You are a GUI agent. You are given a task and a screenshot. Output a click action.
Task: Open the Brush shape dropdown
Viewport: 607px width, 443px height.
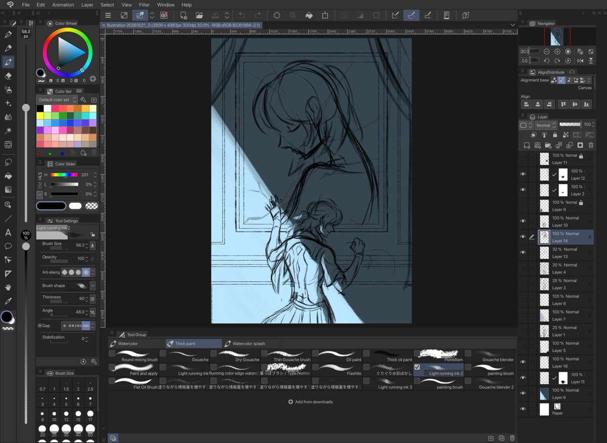point(93,286)
